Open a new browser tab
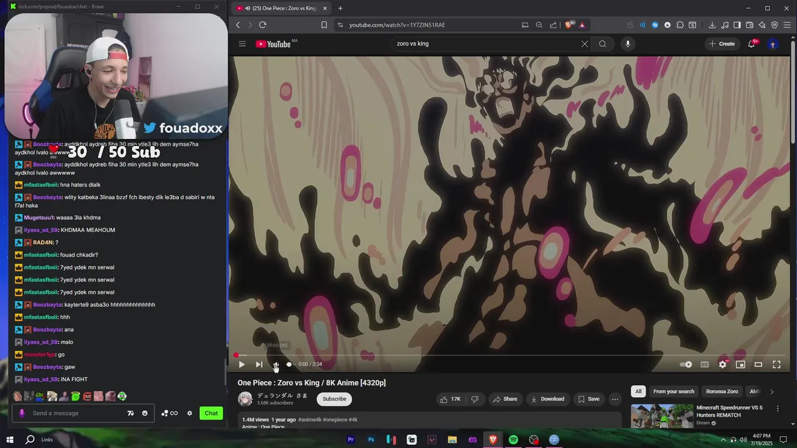Screen dimensions: 797x448 tap(340, 8)
